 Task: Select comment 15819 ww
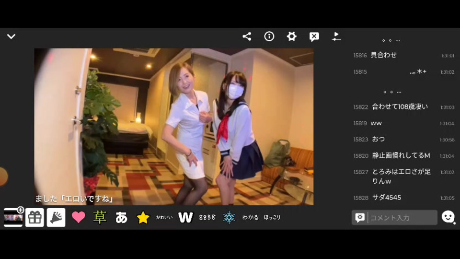point(403,123)
